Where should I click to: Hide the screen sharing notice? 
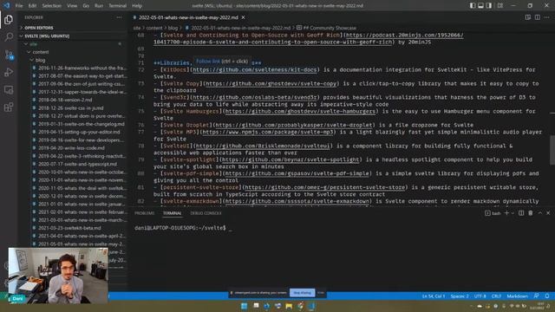321,293
